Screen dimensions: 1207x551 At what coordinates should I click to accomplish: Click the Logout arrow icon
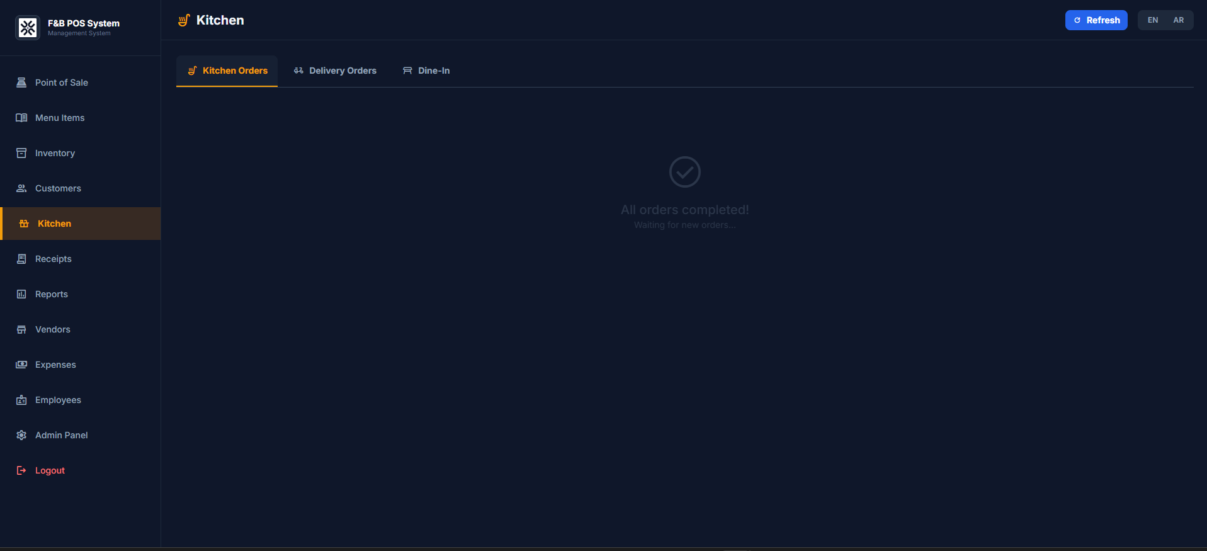tap(21, 470)
